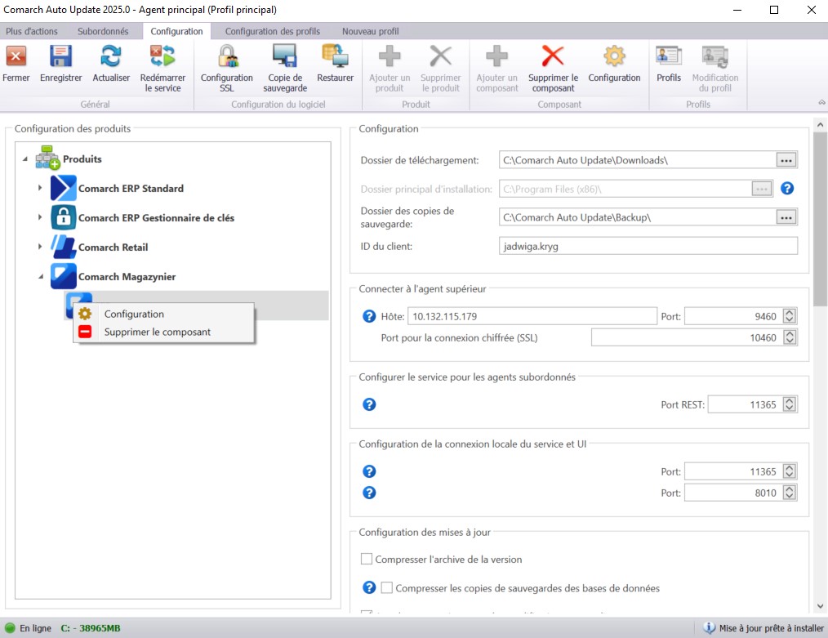This screenshot has height=638, width=828.
Task: Expand Comarch ERP Gestionnaire de clés node
Action: pyautogui.click(x=40, y=217)
